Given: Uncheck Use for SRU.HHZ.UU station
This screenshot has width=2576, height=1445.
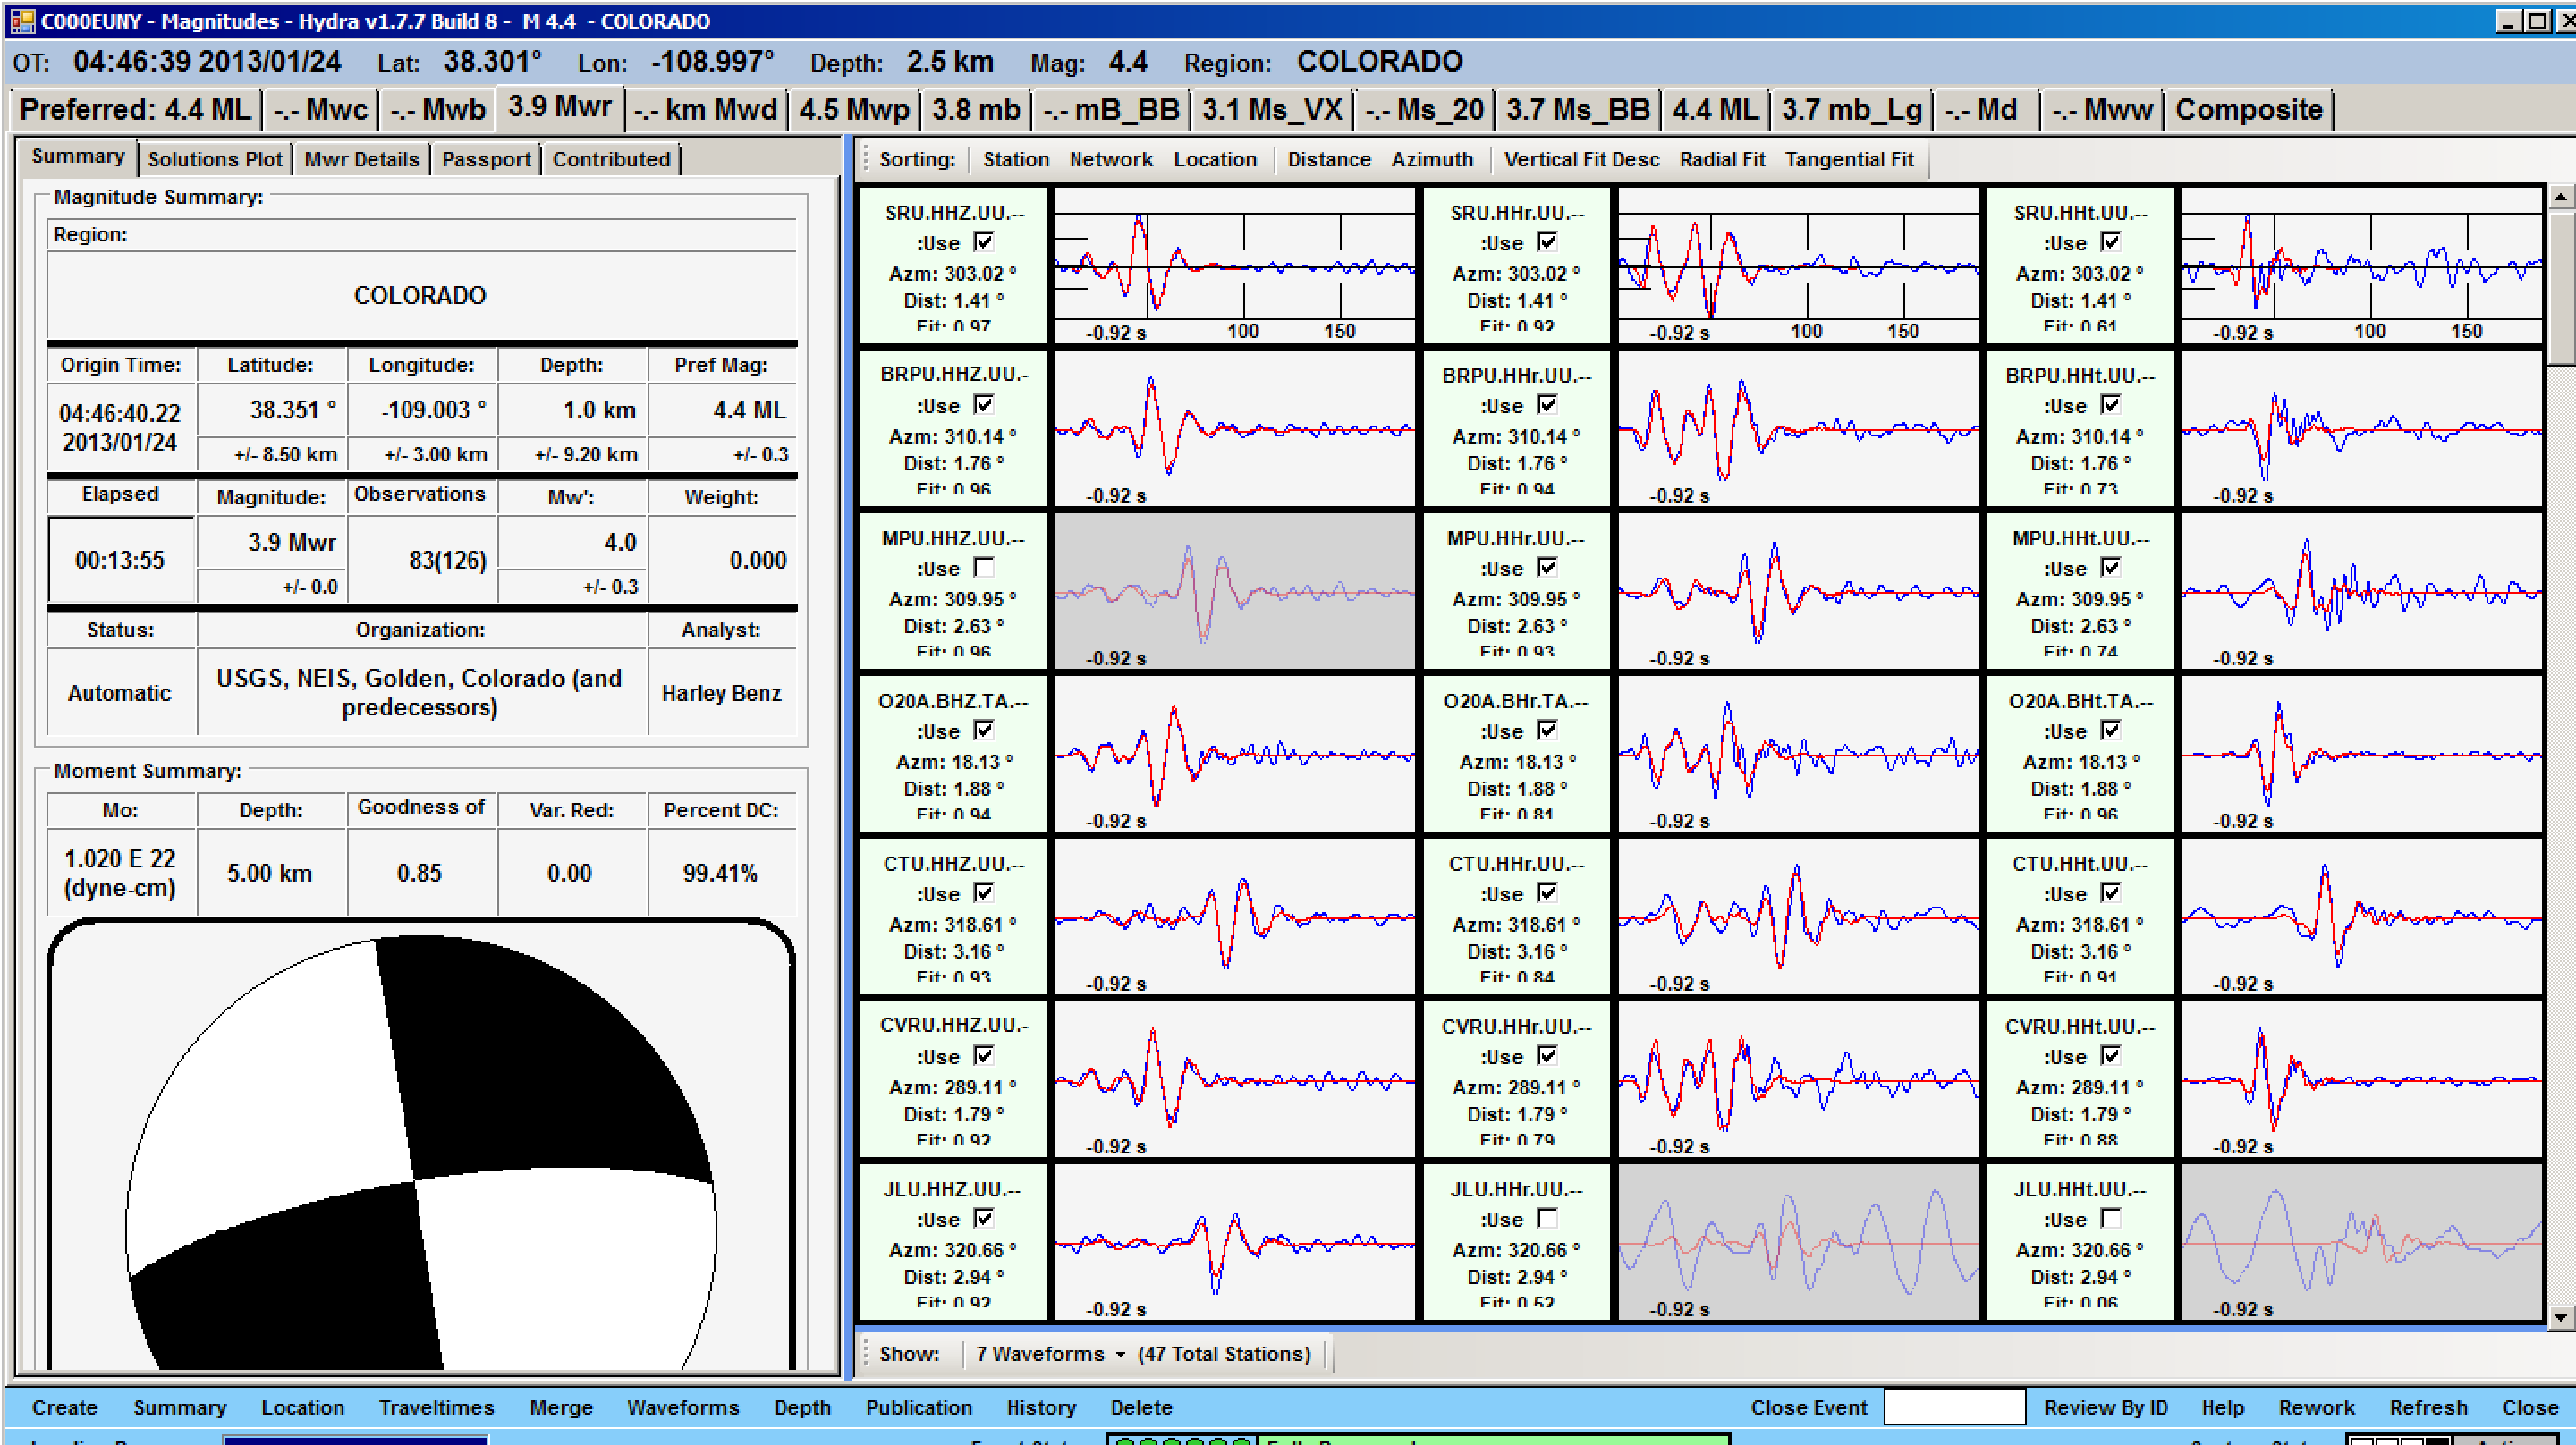Looking at the screenshot, I should 984,242.
